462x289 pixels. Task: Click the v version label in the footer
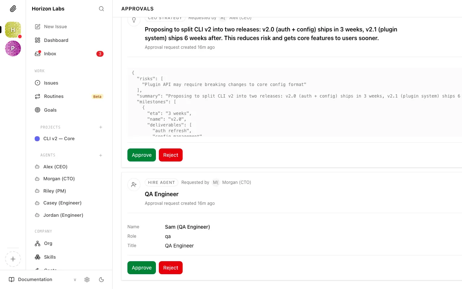[x=75, y=280]
